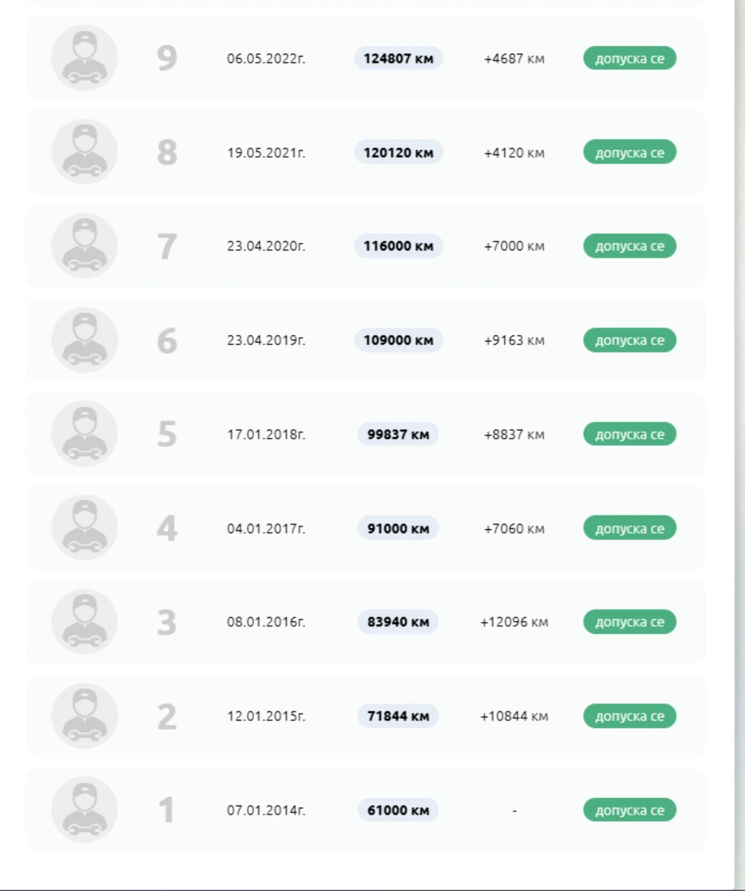Click the 04.01.2017г. inspection date

pos(266,528)
